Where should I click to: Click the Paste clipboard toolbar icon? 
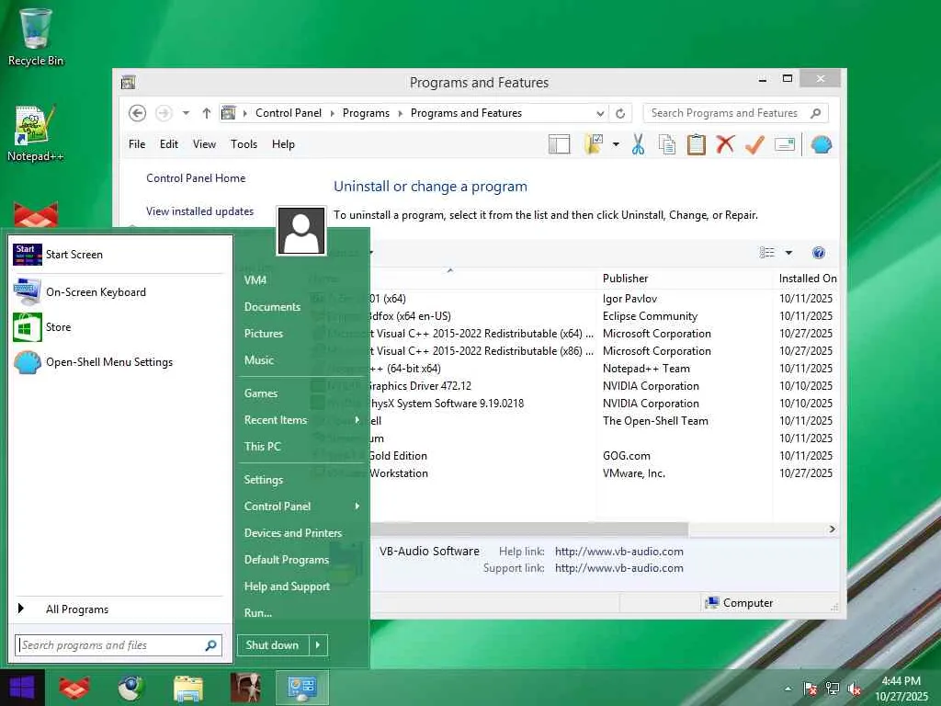coord(697,144)
